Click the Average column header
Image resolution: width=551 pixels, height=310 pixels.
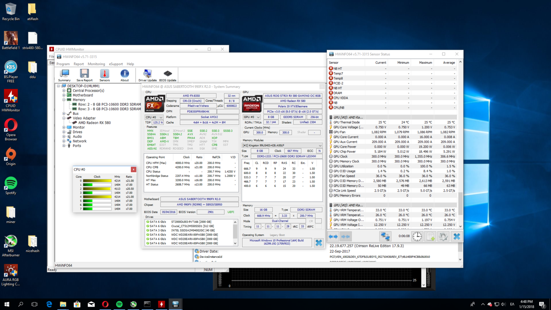(445, 62)
